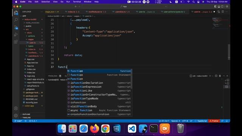Go back using the title bar arrow

point(76,6)
